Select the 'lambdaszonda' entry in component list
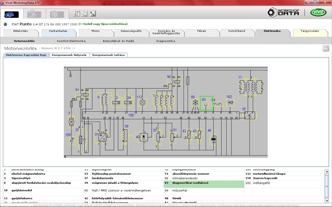This screenshot has width=332, height=207. [x=103, y=178]
